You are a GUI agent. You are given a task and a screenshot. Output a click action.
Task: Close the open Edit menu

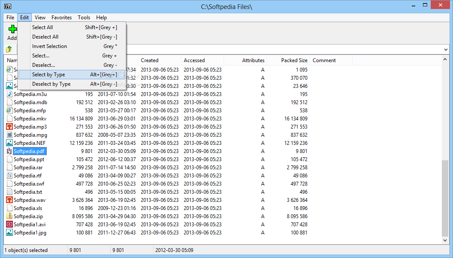click(x=24, y=17)
